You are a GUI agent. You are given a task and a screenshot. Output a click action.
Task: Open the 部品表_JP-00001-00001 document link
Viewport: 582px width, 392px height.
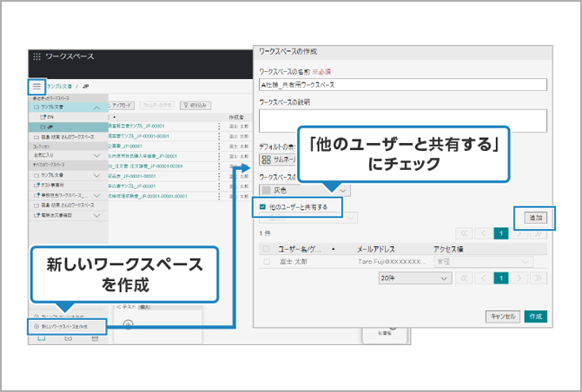coord(132,176)
